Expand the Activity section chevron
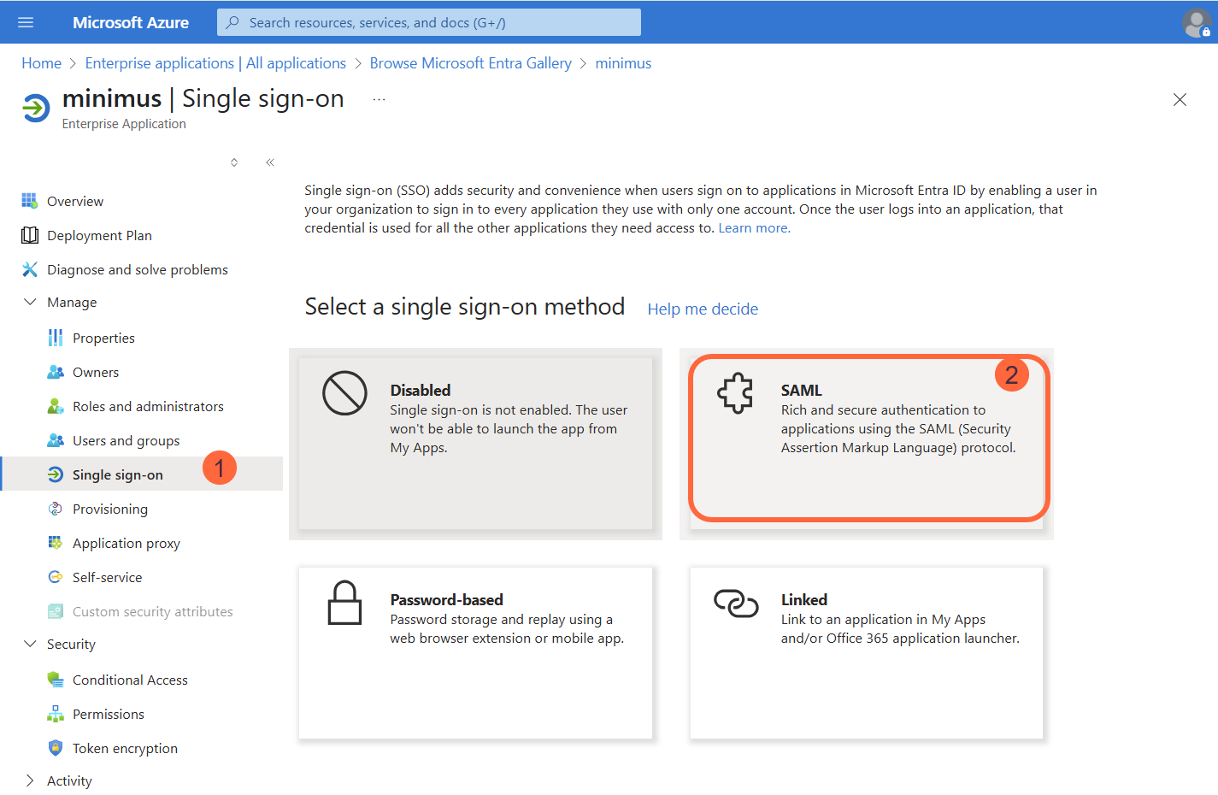 pyautogui.click(x=30, y=780)
